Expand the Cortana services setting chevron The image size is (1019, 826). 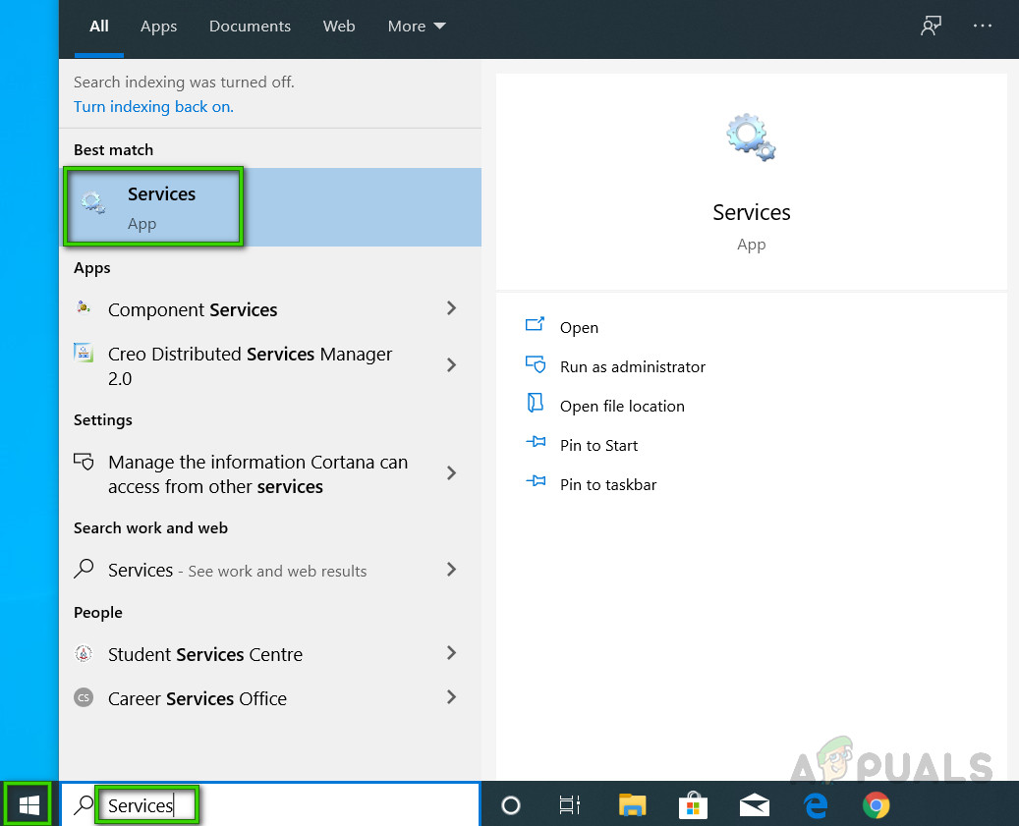click(x=452, y=472)
